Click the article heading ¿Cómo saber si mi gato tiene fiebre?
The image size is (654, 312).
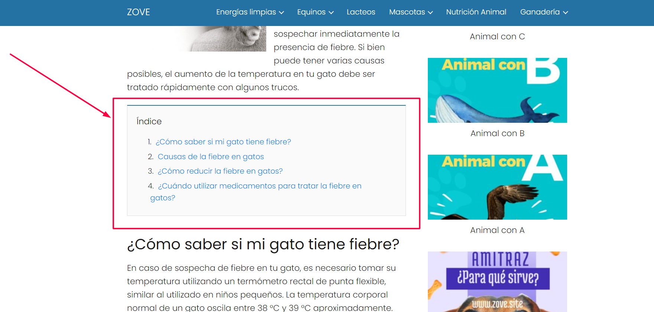pyautogui.click(x=263, y=244)
